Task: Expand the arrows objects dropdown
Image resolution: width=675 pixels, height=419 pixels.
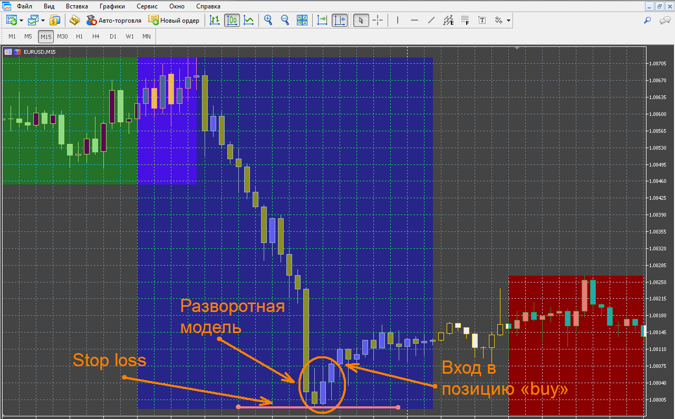Action: tap(508, 21)
